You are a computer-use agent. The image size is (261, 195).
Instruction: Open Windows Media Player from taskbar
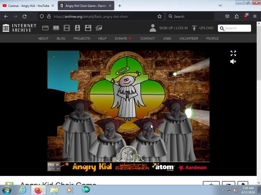[x=70, y=190]
